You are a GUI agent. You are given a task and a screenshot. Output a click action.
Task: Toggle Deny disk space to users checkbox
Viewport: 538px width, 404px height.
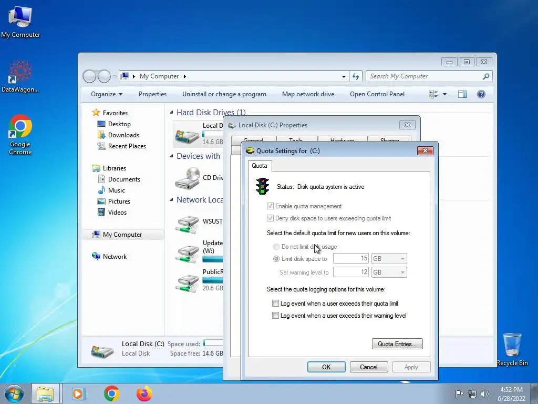pyautogui.click(x=270, y=218)
